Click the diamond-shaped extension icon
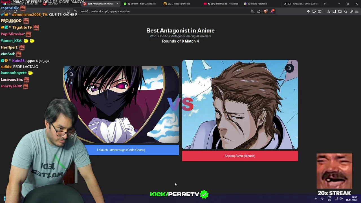Screen dimensions: 361x203 [x=308, y=11]
